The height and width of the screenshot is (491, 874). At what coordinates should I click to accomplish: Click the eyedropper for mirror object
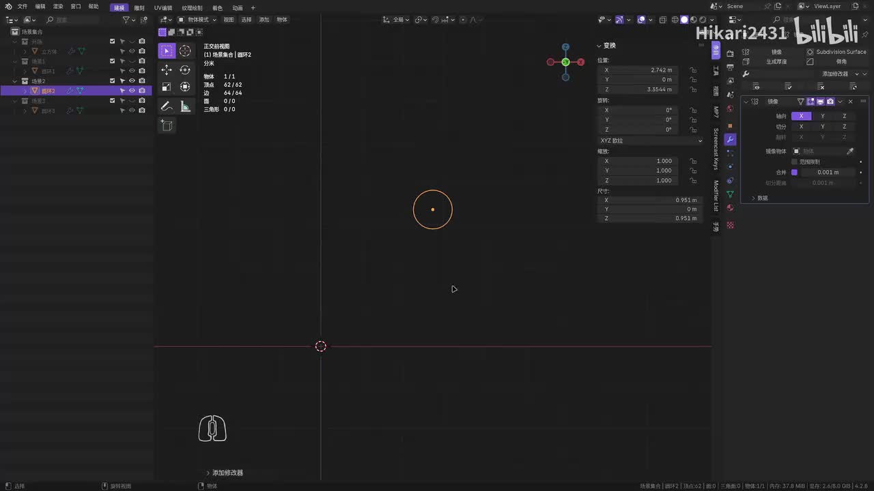(850, 151)
